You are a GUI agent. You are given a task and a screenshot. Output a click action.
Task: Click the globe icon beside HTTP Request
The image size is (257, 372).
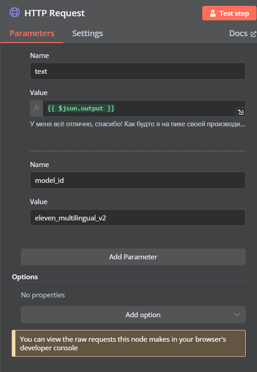pyautogui.click(x=15, y=13)
